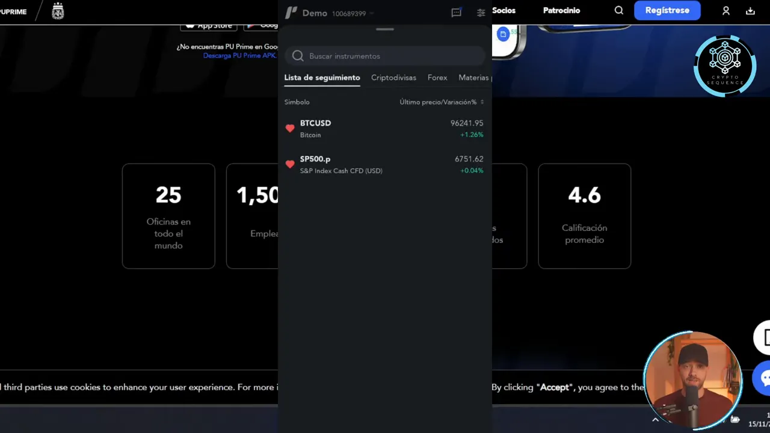Click the PU Prime logo beside Demo
Screen dimensions: 770x433
(291, 13)
